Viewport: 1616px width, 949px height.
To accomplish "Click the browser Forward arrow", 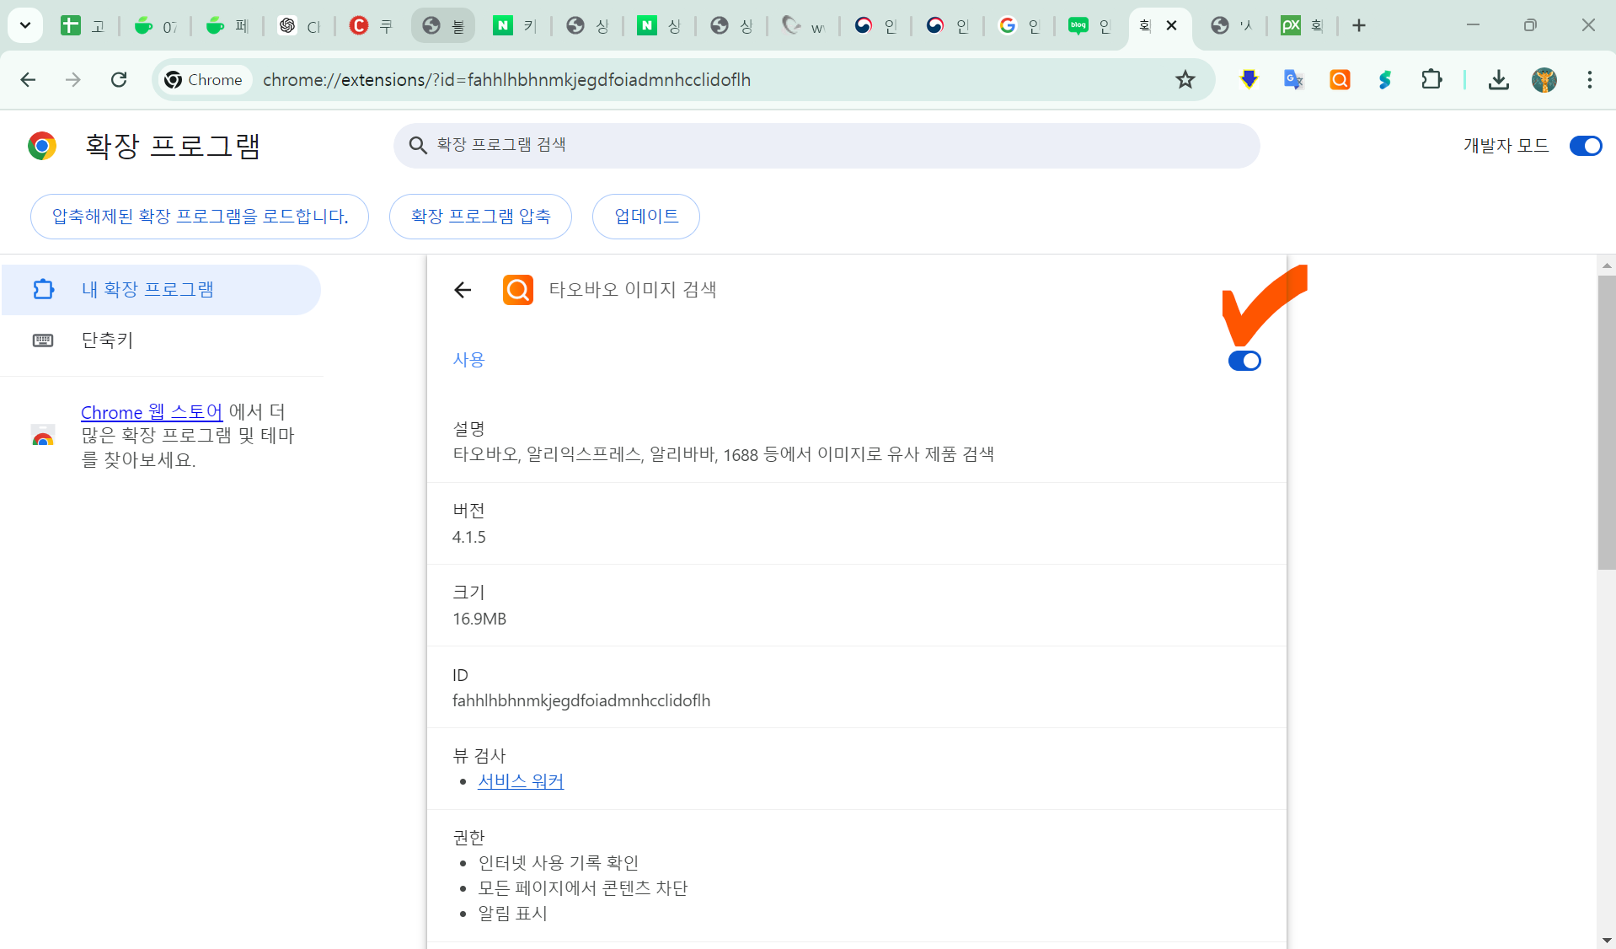I will click(x=73, y=80).
